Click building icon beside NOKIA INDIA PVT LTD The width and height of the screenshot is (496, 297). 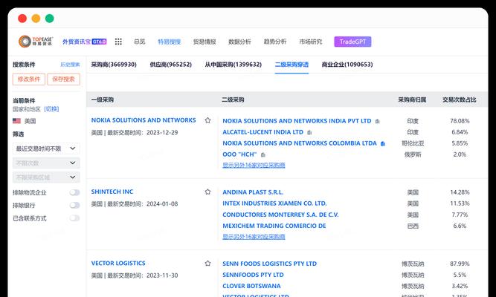pos(377,121)
